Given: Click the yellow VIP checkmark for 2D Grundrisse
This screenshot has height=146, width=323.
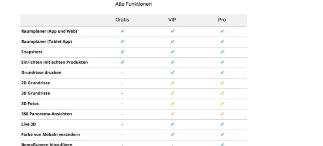Looking at the screenshot, I should point(172,83).
